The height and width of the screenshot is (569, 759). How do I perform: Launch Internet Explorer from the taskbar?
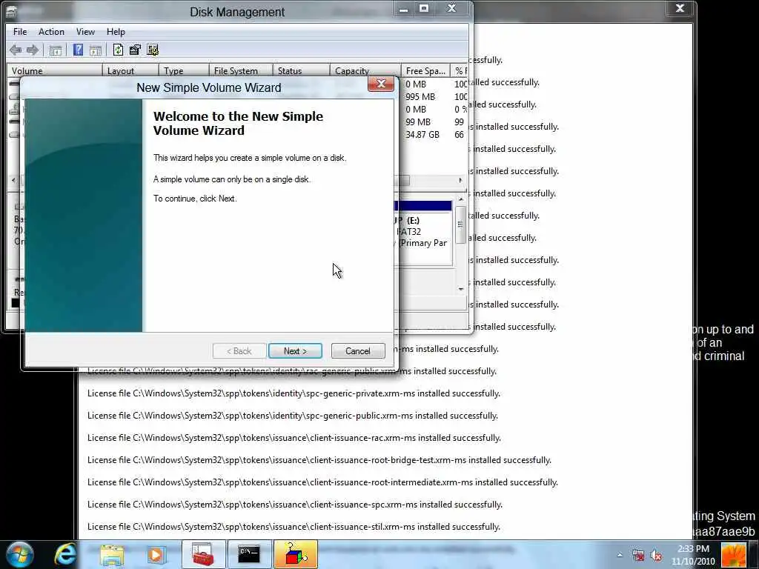tap(65, 554)
